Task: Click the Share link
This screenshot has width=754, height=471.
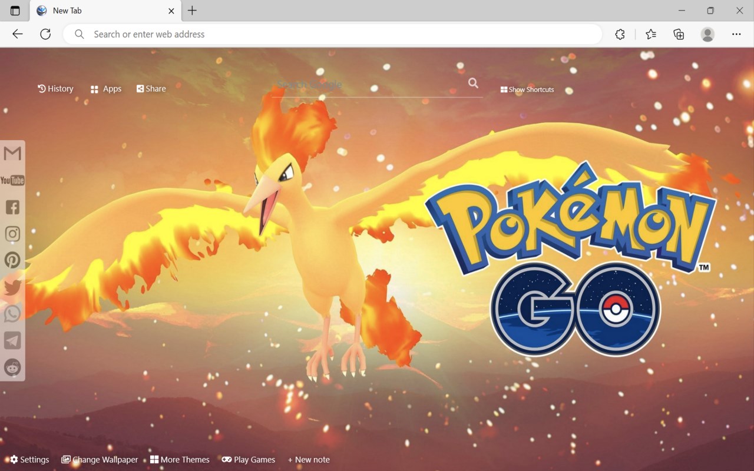Action: tap(151, 89)
